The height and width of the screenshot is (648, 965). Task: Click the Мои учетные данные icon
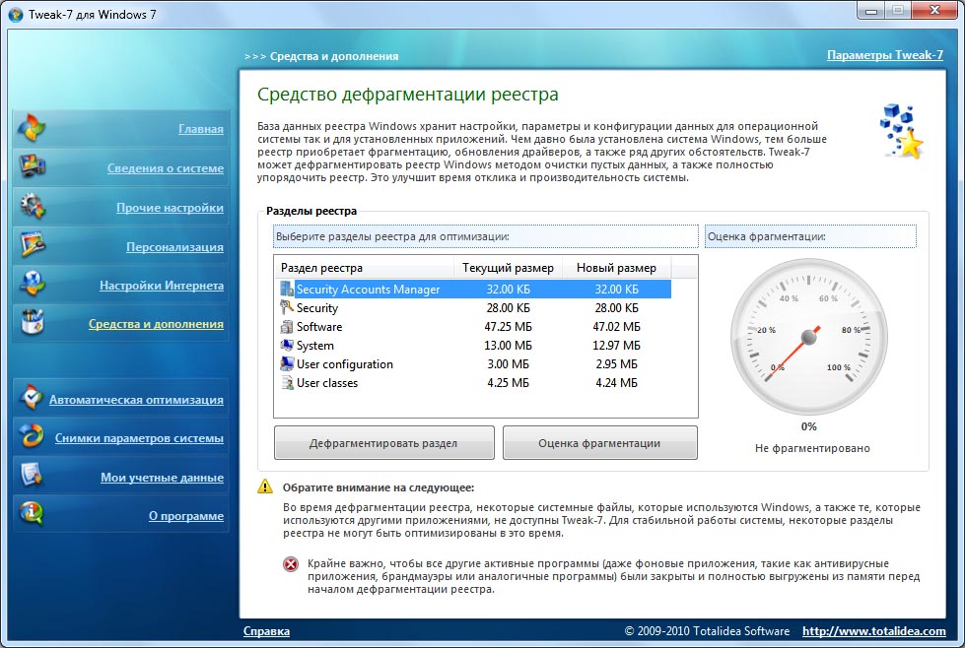[x=31, y=476]
